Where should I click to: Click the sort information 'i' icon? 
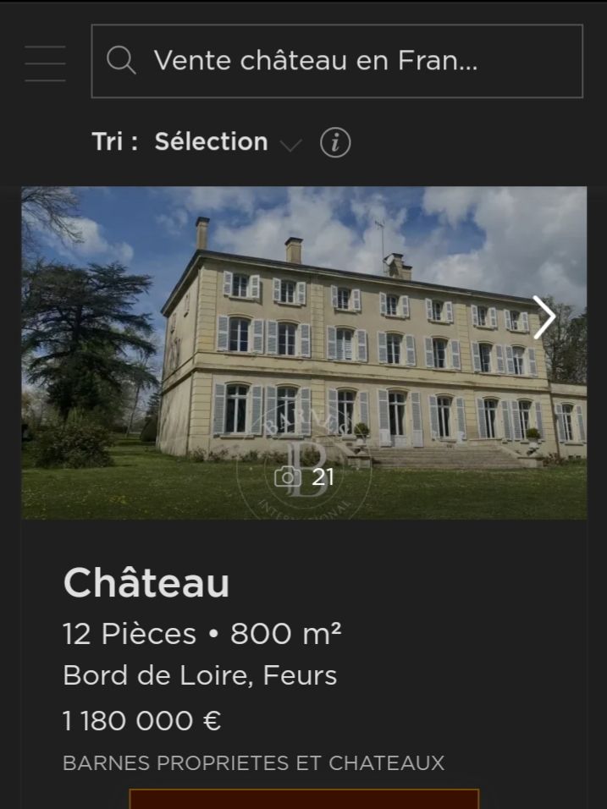tap(335, 142)
